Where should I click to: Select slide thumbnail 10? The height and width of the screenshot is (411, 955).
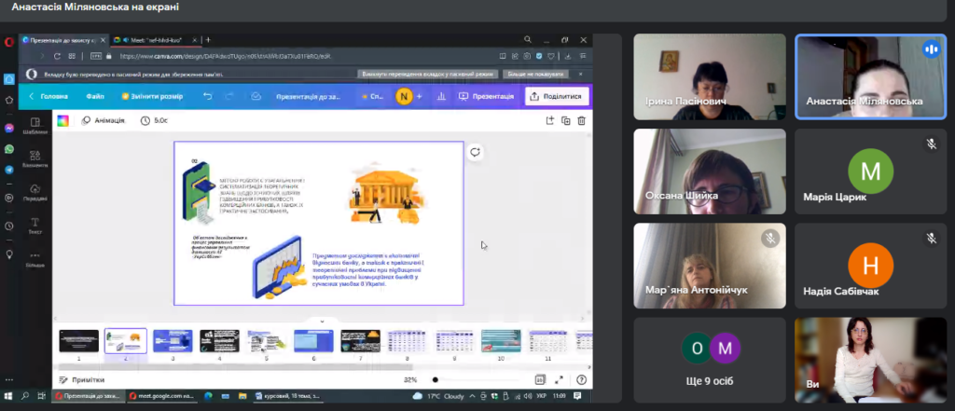(501, 341)
